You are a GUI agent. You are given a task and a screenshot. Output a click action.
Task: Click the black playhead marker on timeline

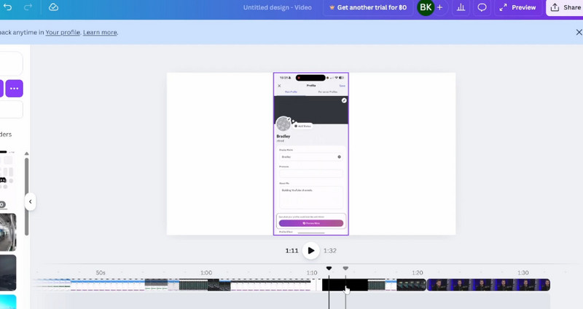[329, 268]
